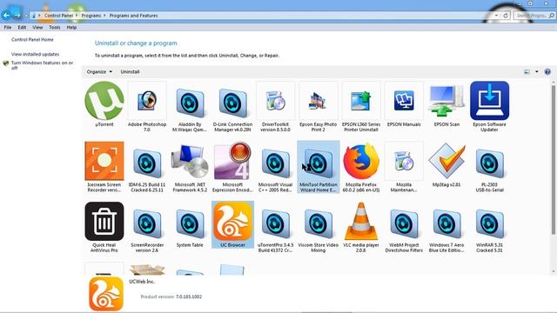The width and height of the screenshot is (557, 313).
Task: Select Epson Software Updater icon
Action: coord(489,101)
